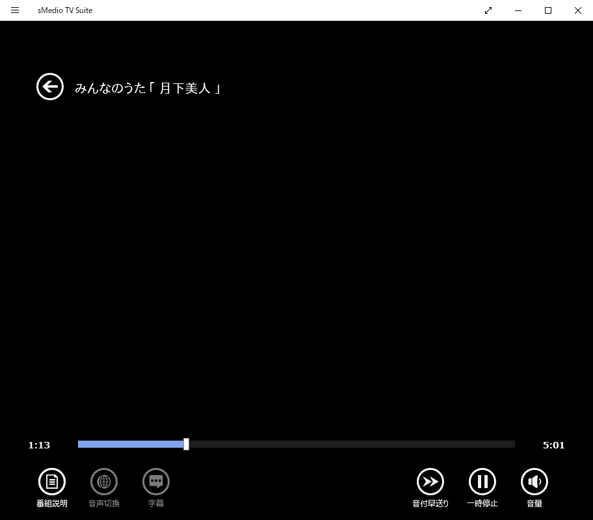
Task: Click the total duration 5:01 label
Action: [553, 445]
